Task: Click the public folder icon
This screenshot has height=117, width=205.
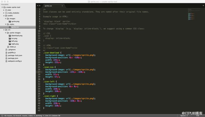Action: 6,16
